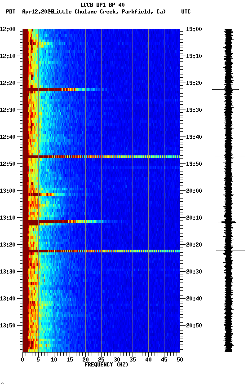
Task: Click the 20:30 UTC time label
Action: point(194,272)
